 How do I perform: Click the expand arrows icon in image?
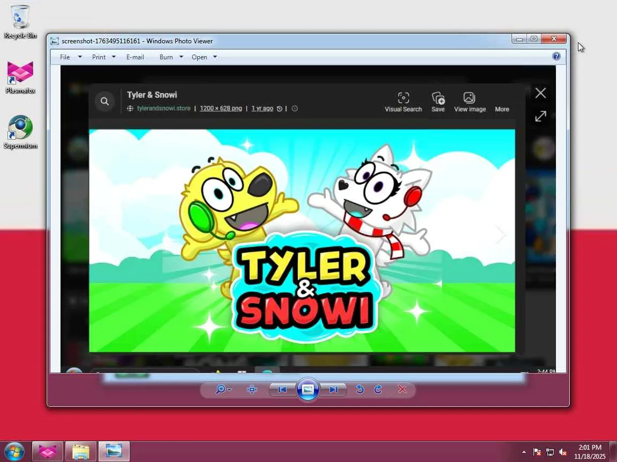(x=540, y=116)
